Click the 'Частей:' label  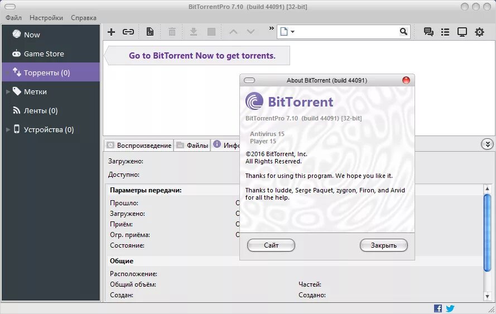(310, 284)
